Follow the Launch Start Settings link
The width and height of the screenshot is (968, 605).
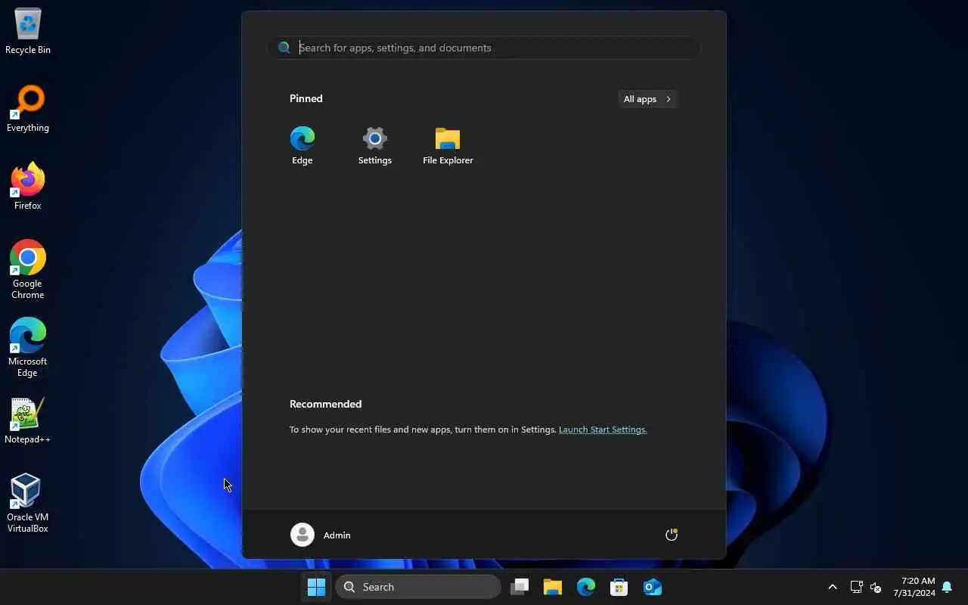point(603,430)
